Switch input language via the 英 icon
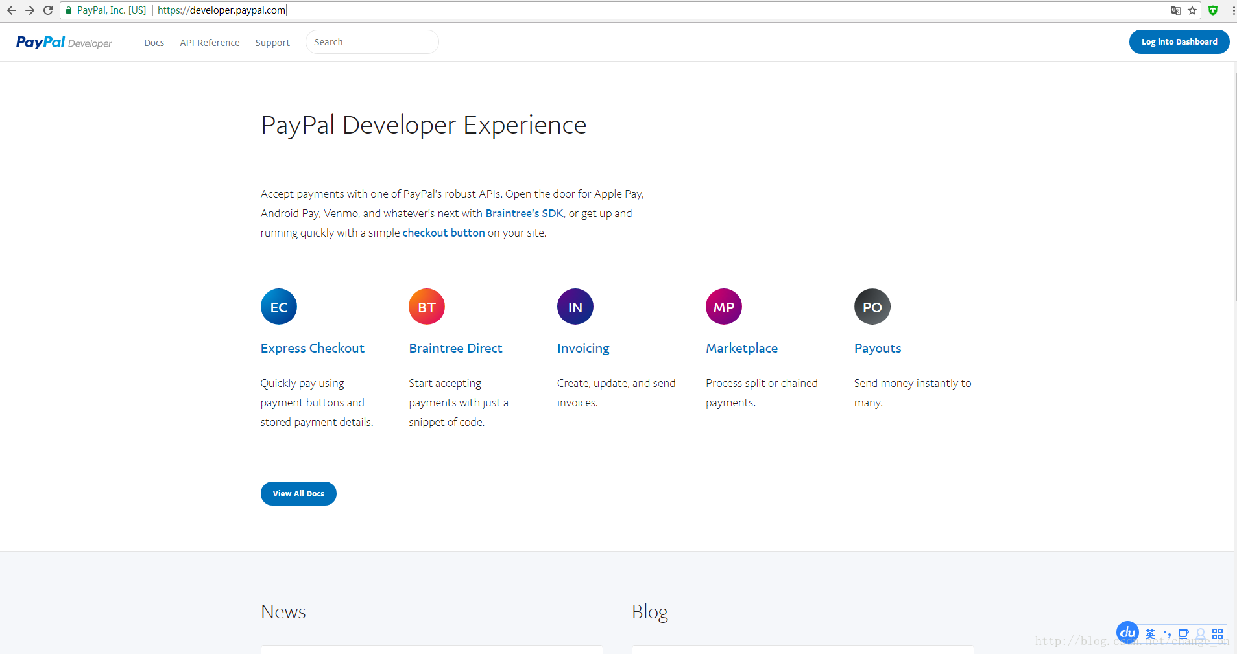This screenshot has width=1237, height=654. pos(1150,634)
